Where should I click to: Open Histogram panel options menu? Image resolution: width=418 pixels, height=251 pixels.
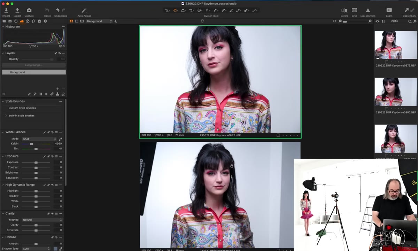(x=63, y=26)
